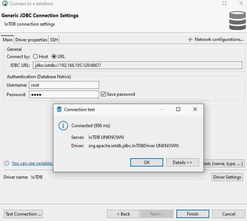The width and height of the screenshot is (247, 221).
Task: Switch to the Main tab
Action: [7, 40]
